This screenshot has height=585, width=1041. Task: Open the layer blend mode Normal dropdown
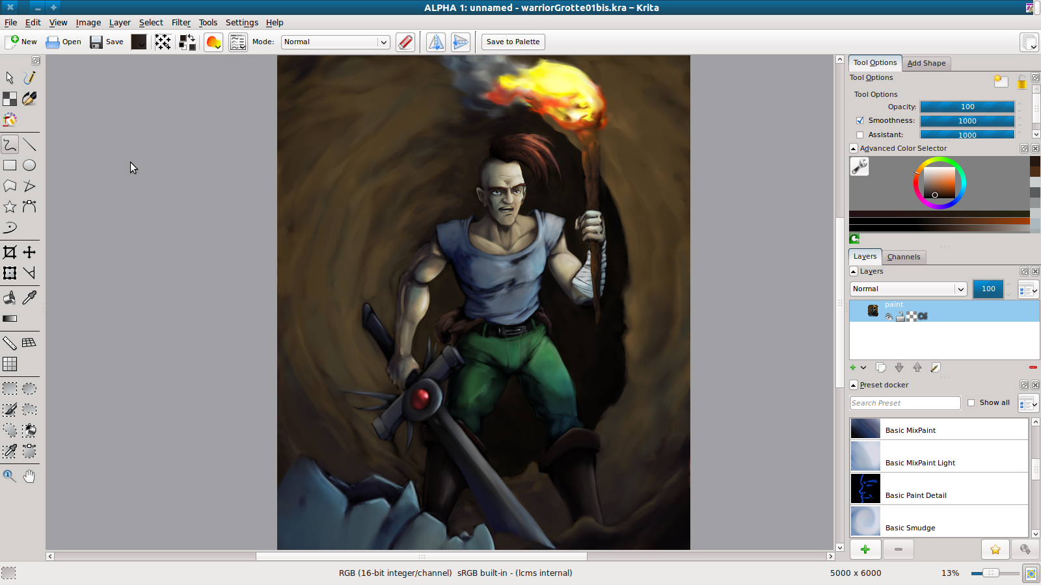pyautogui.click(x=908, y=289)
